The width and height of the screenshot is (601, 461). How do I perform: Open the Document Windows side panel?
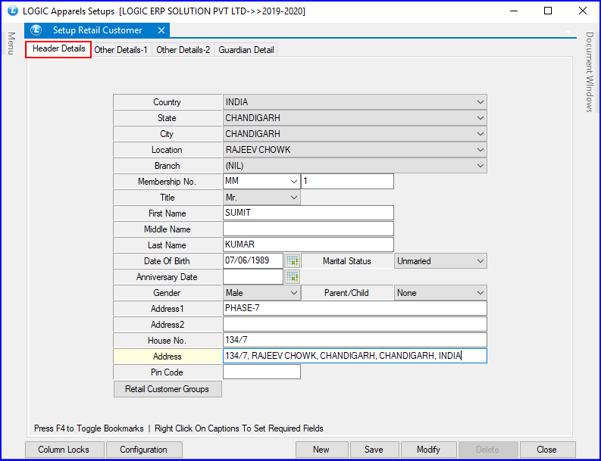[x=589, y=72]
